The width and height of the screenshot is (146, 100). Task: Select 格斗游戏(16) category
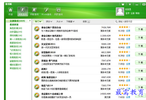[x=16, y=54]
